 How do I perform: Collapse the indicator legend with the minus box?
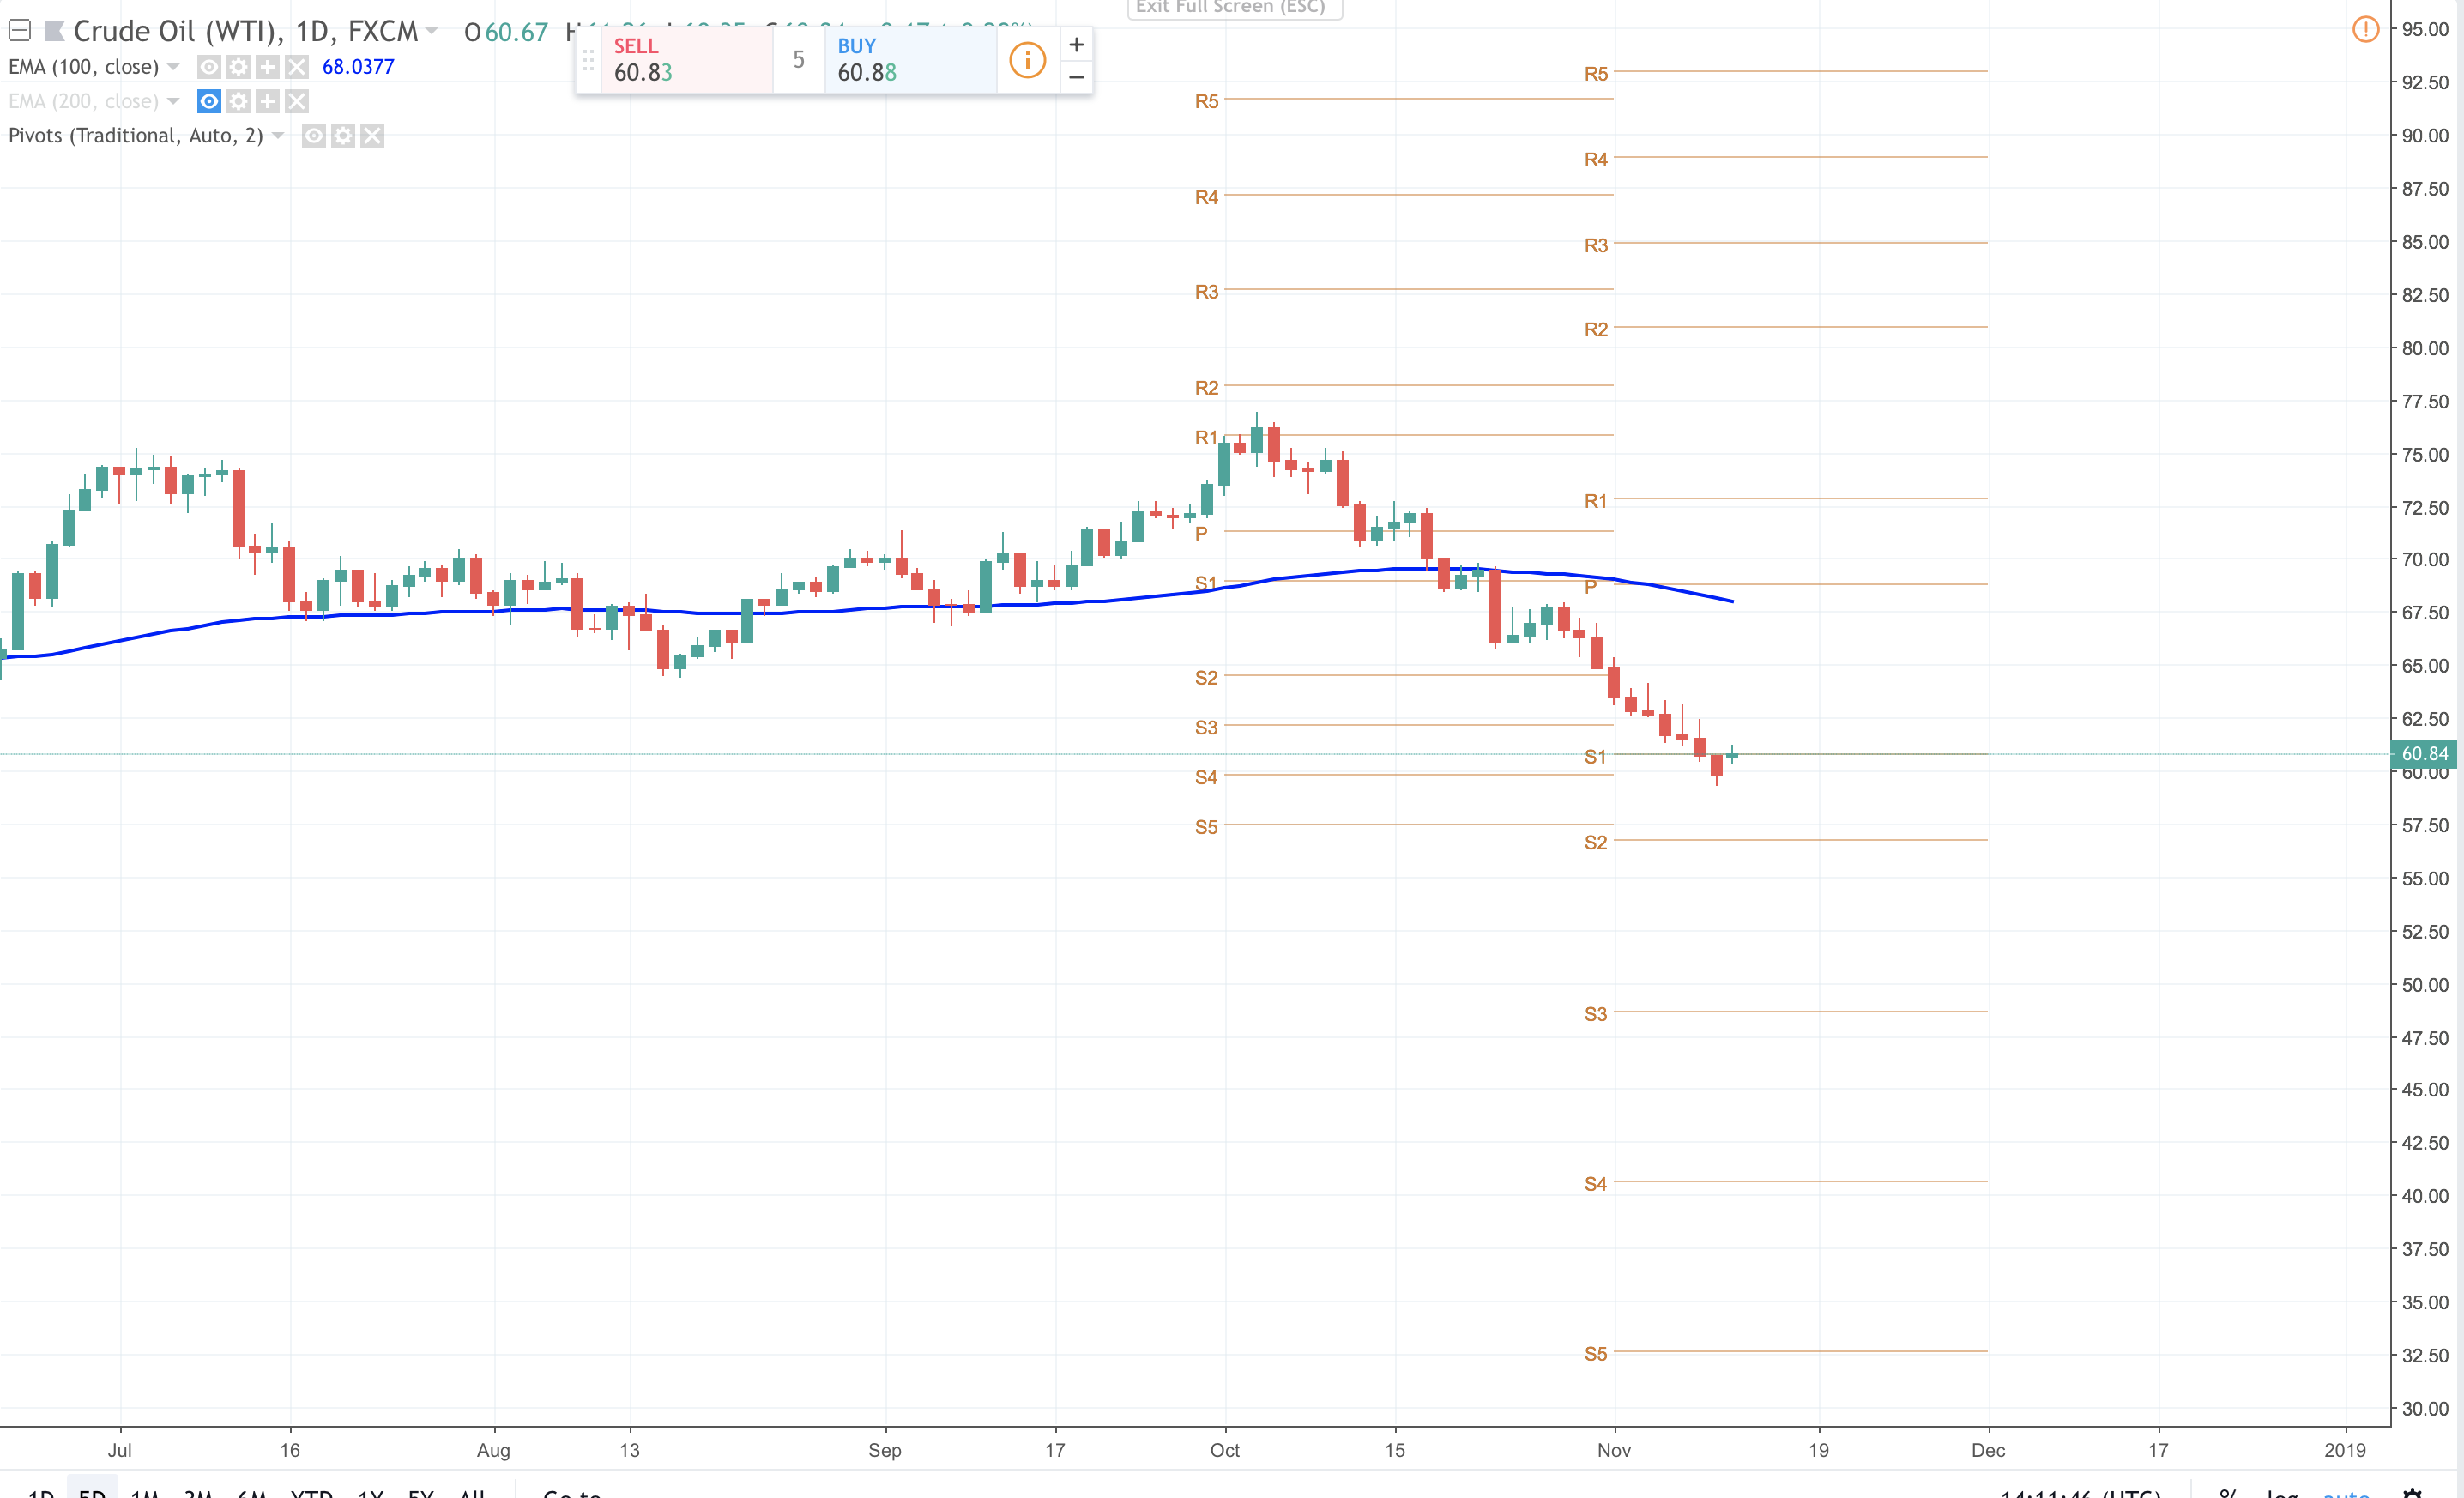click(x=19, y=31)
